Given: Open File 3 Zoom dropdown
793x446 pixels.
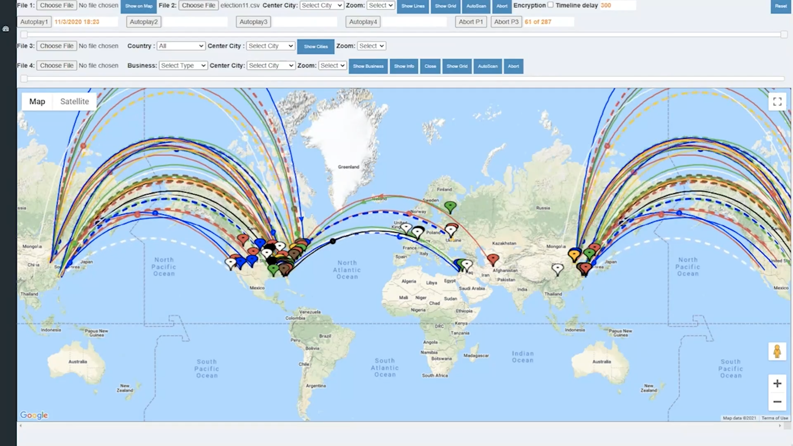Looking at the screenshot, I should point(372,46).
